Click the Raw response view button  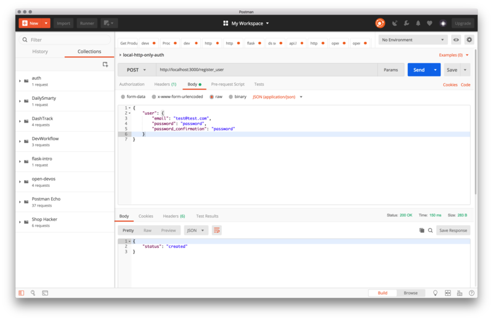tap(147, 231)
